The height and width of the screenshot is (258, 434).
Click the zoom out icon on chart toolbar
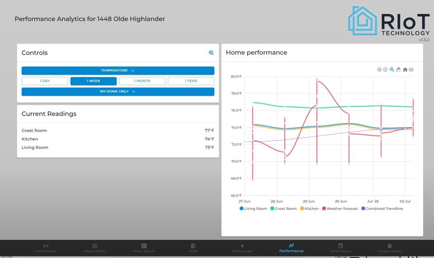pyautogui.click(x=385, y=70)
